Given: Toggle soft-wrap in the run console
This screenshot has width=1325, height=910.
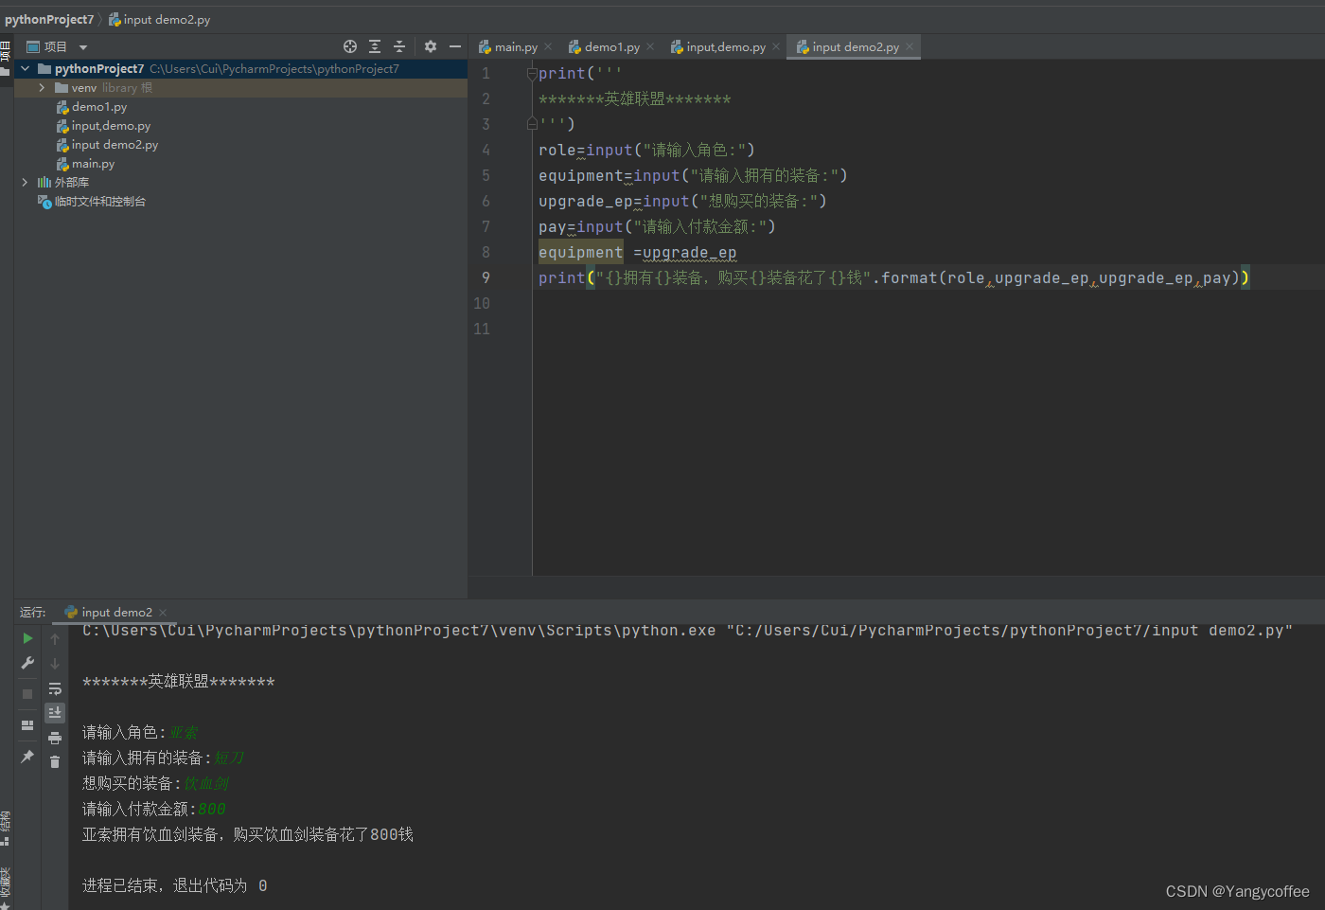Looking at the screenshot, I should [x=55, y=688].
